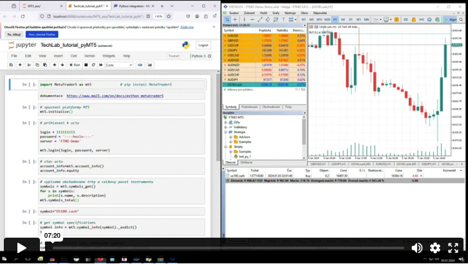The height and width of the screenshot is (264, 468).
Task: Click the 'Ne, děkuji' button
Action: [14, 35]
